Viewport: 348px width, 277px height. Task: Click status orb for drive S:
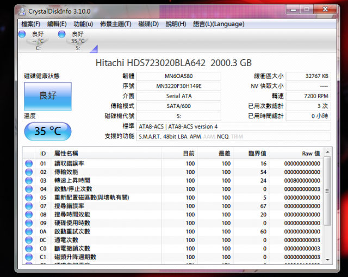coord(61,34)
